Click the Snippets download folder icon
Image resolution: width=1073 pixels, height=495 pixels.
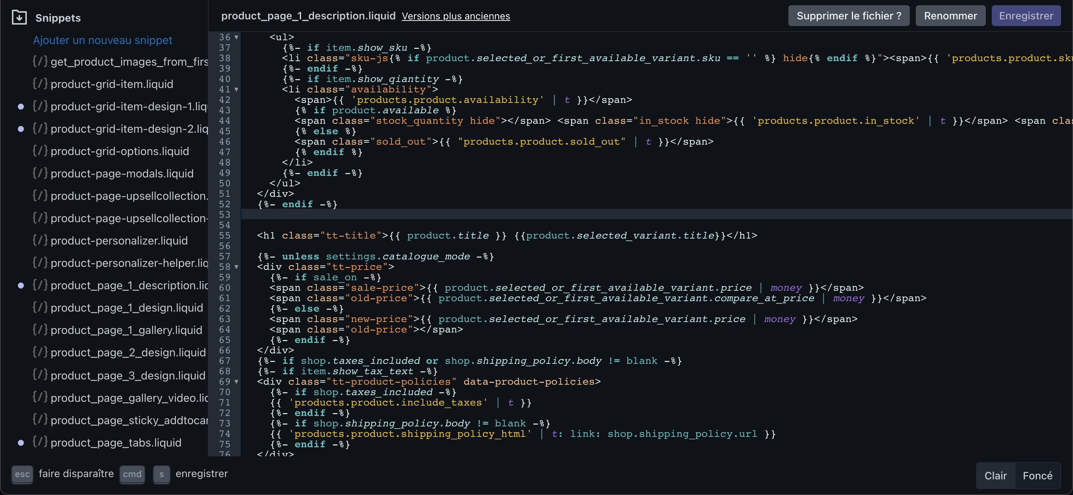pos(19,18)
